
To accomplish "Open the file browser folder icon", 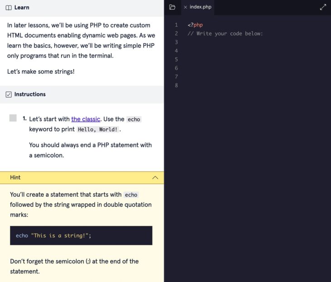I will [x=172, y=7].
